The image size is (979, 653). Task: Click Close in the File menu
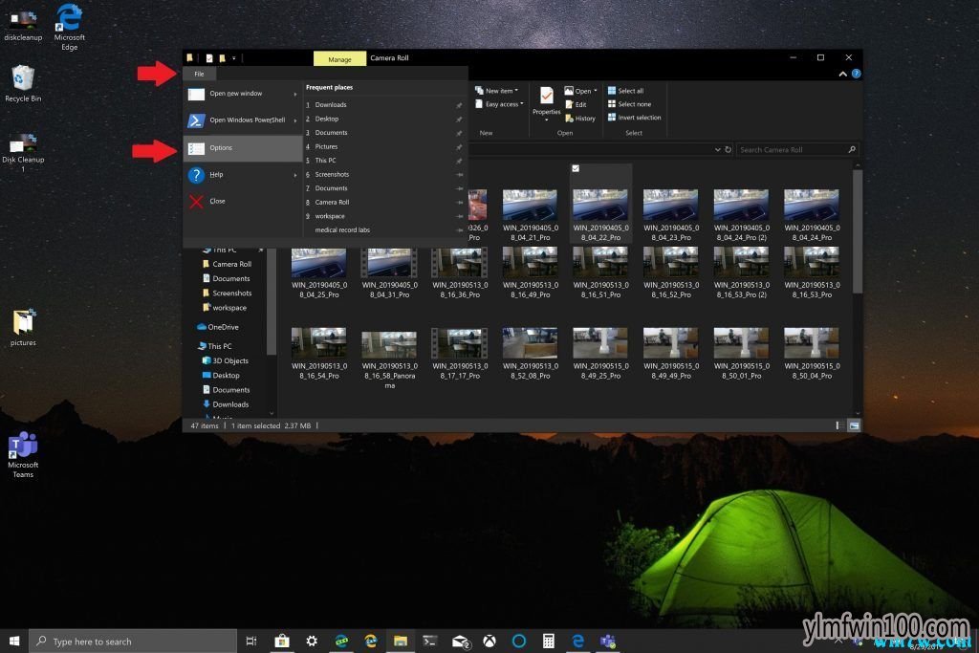click(x=242, y=201)
